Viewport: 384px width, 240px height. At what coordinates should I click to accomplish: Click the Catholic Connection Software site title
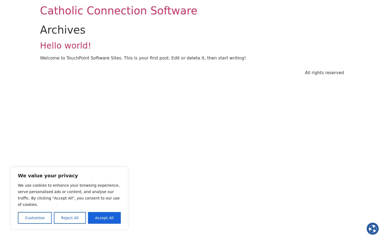click(x=119, y=11)
